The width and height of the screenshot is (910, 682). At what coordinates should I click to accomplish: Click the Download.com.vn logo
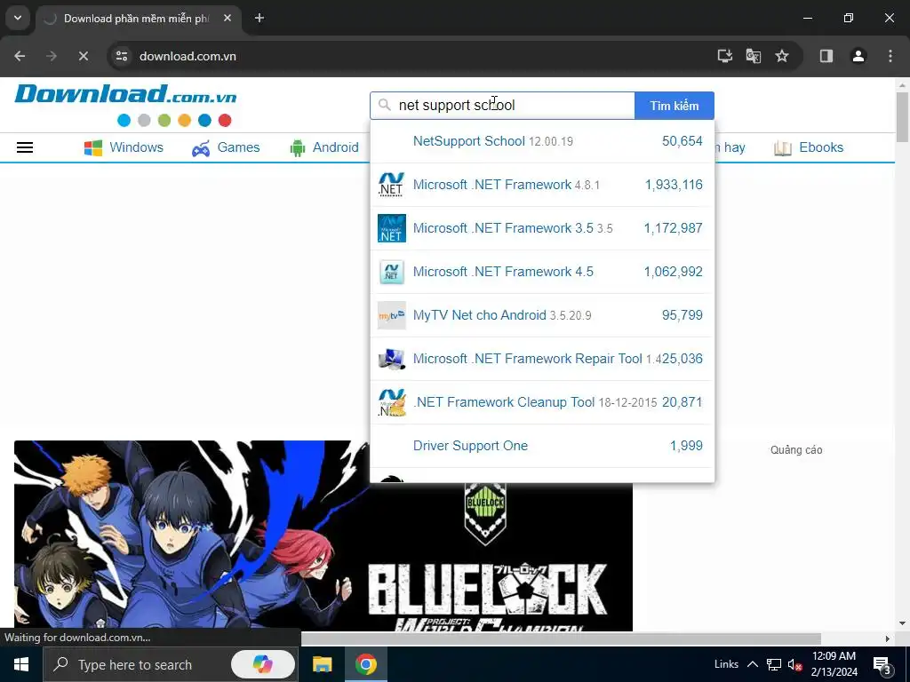click(125, 94)
